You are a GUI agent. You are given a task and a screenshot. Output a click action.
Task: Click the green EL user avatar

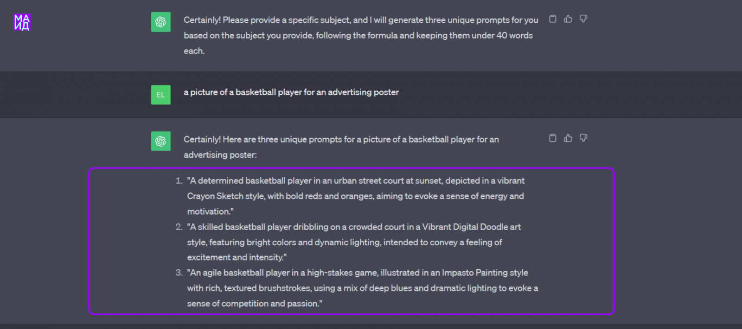coord(160,95)
